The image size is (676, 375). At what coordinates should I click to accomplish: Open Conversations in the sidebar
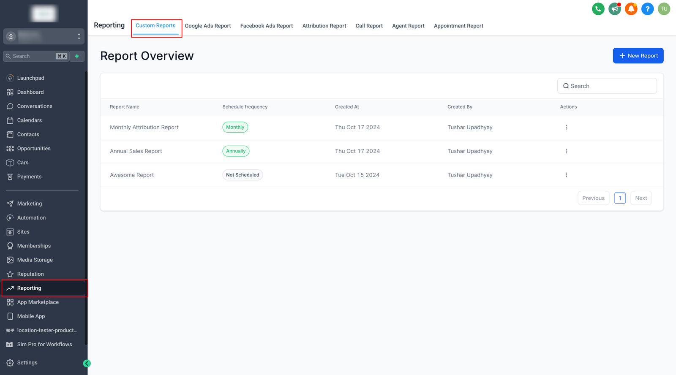coord(35,106)
